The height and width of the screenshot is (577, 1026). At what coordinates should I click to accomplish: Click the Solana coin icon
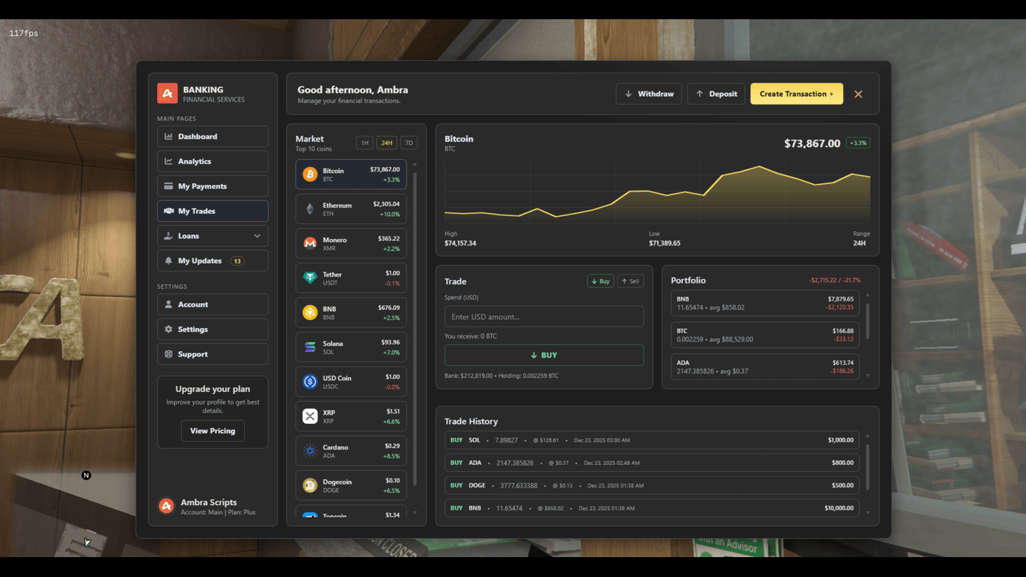coord(310,347)
